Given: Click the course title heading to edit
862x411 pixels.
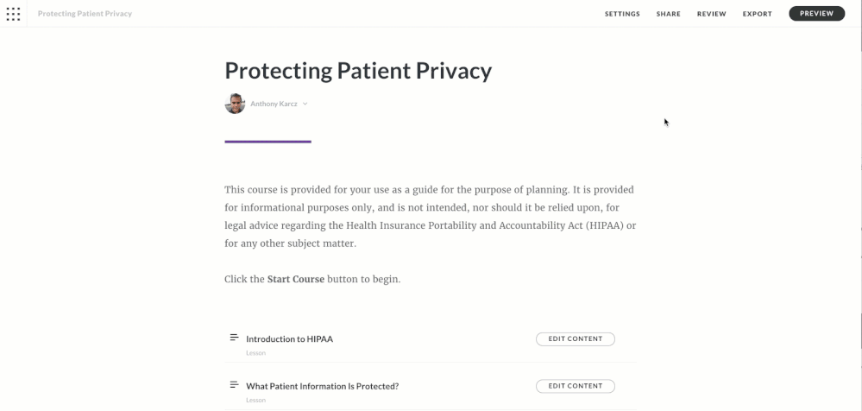Looking at the screenshot, I should point(358,71).
